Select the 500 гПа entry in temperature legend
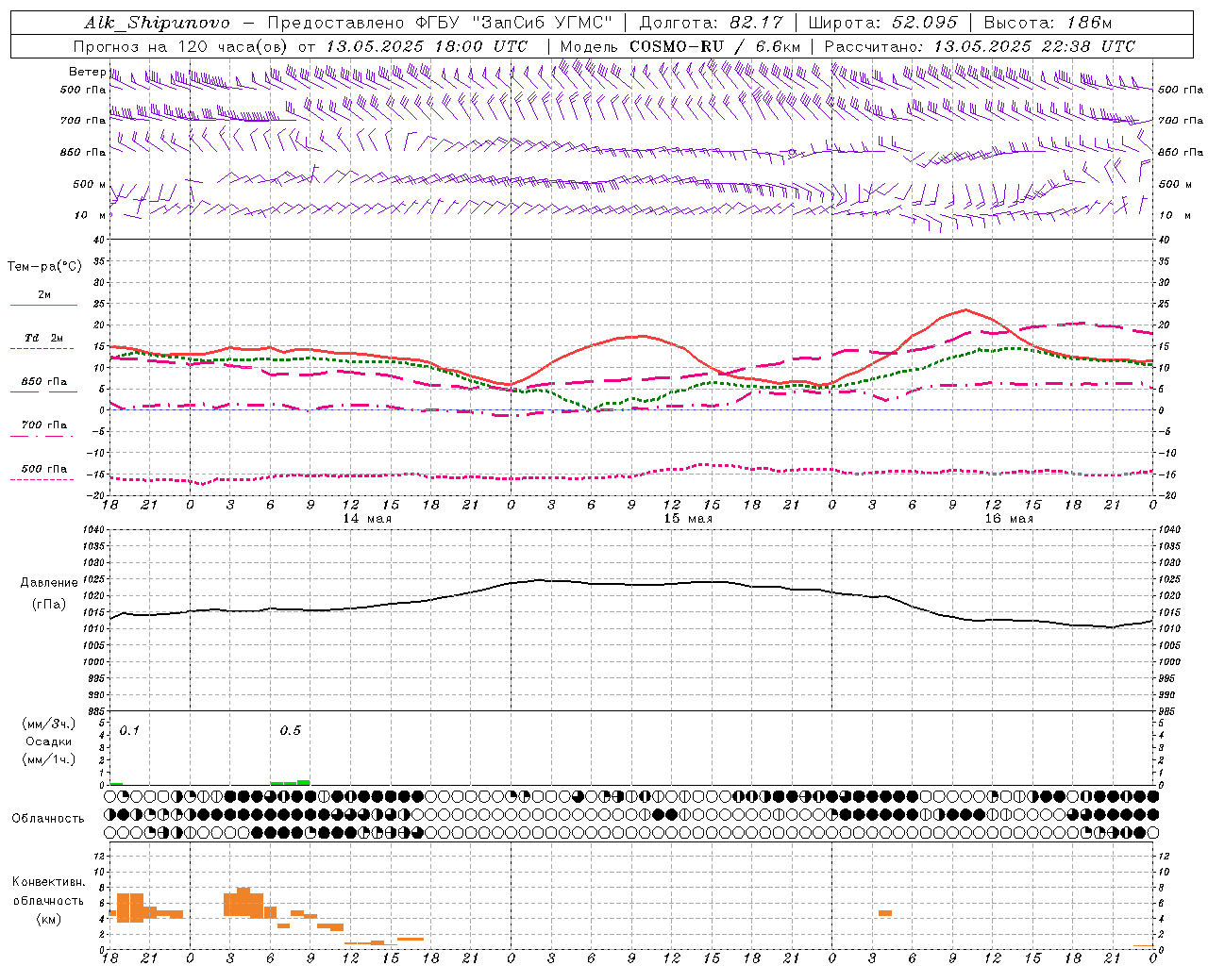Screen dimensions: 1208x966 [44, 469]
